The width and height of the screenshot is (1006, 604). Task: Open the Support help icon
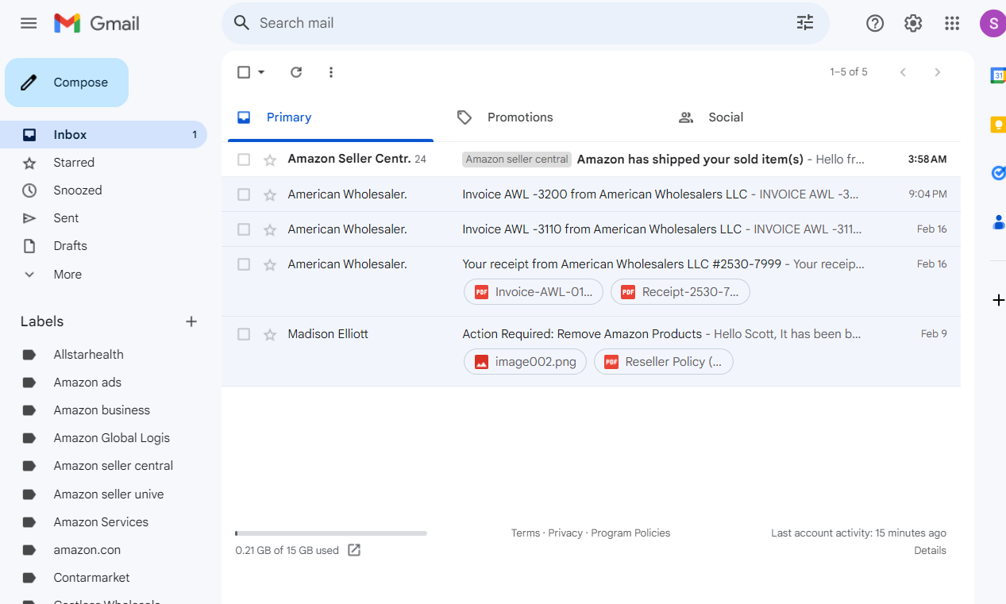875,23
